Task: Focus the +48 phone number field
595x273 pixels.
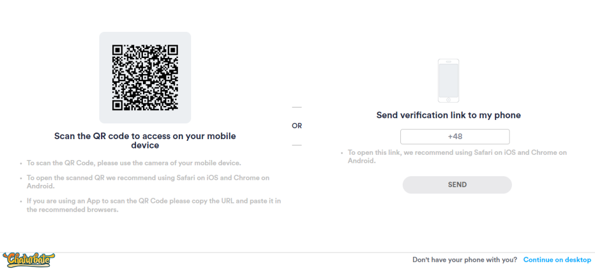Action: 454,137
